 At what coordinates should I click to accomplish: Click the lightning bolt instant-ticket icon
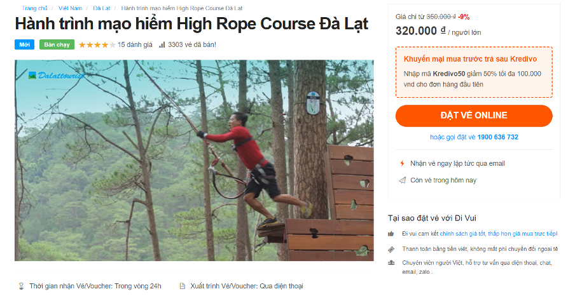point(401,163)
